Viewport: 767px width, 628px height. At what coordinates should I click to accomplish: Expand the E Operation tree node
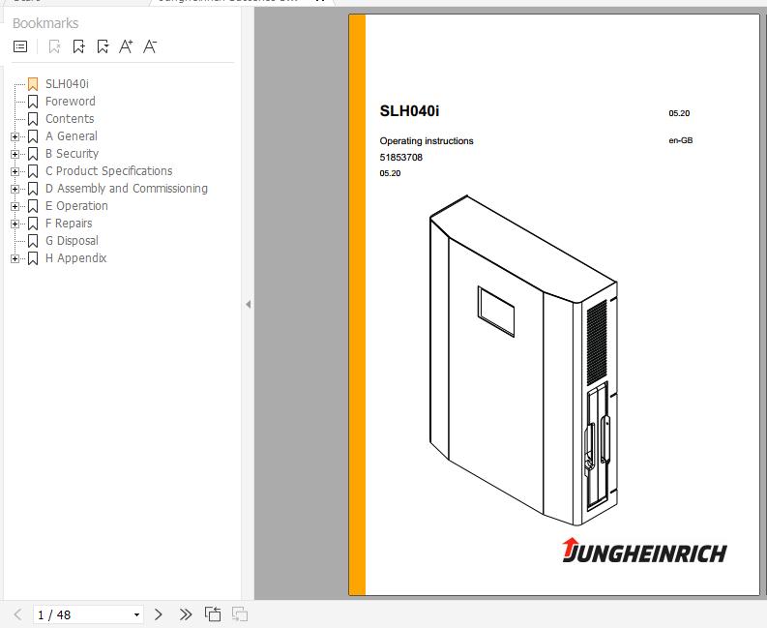coord(15,206)
